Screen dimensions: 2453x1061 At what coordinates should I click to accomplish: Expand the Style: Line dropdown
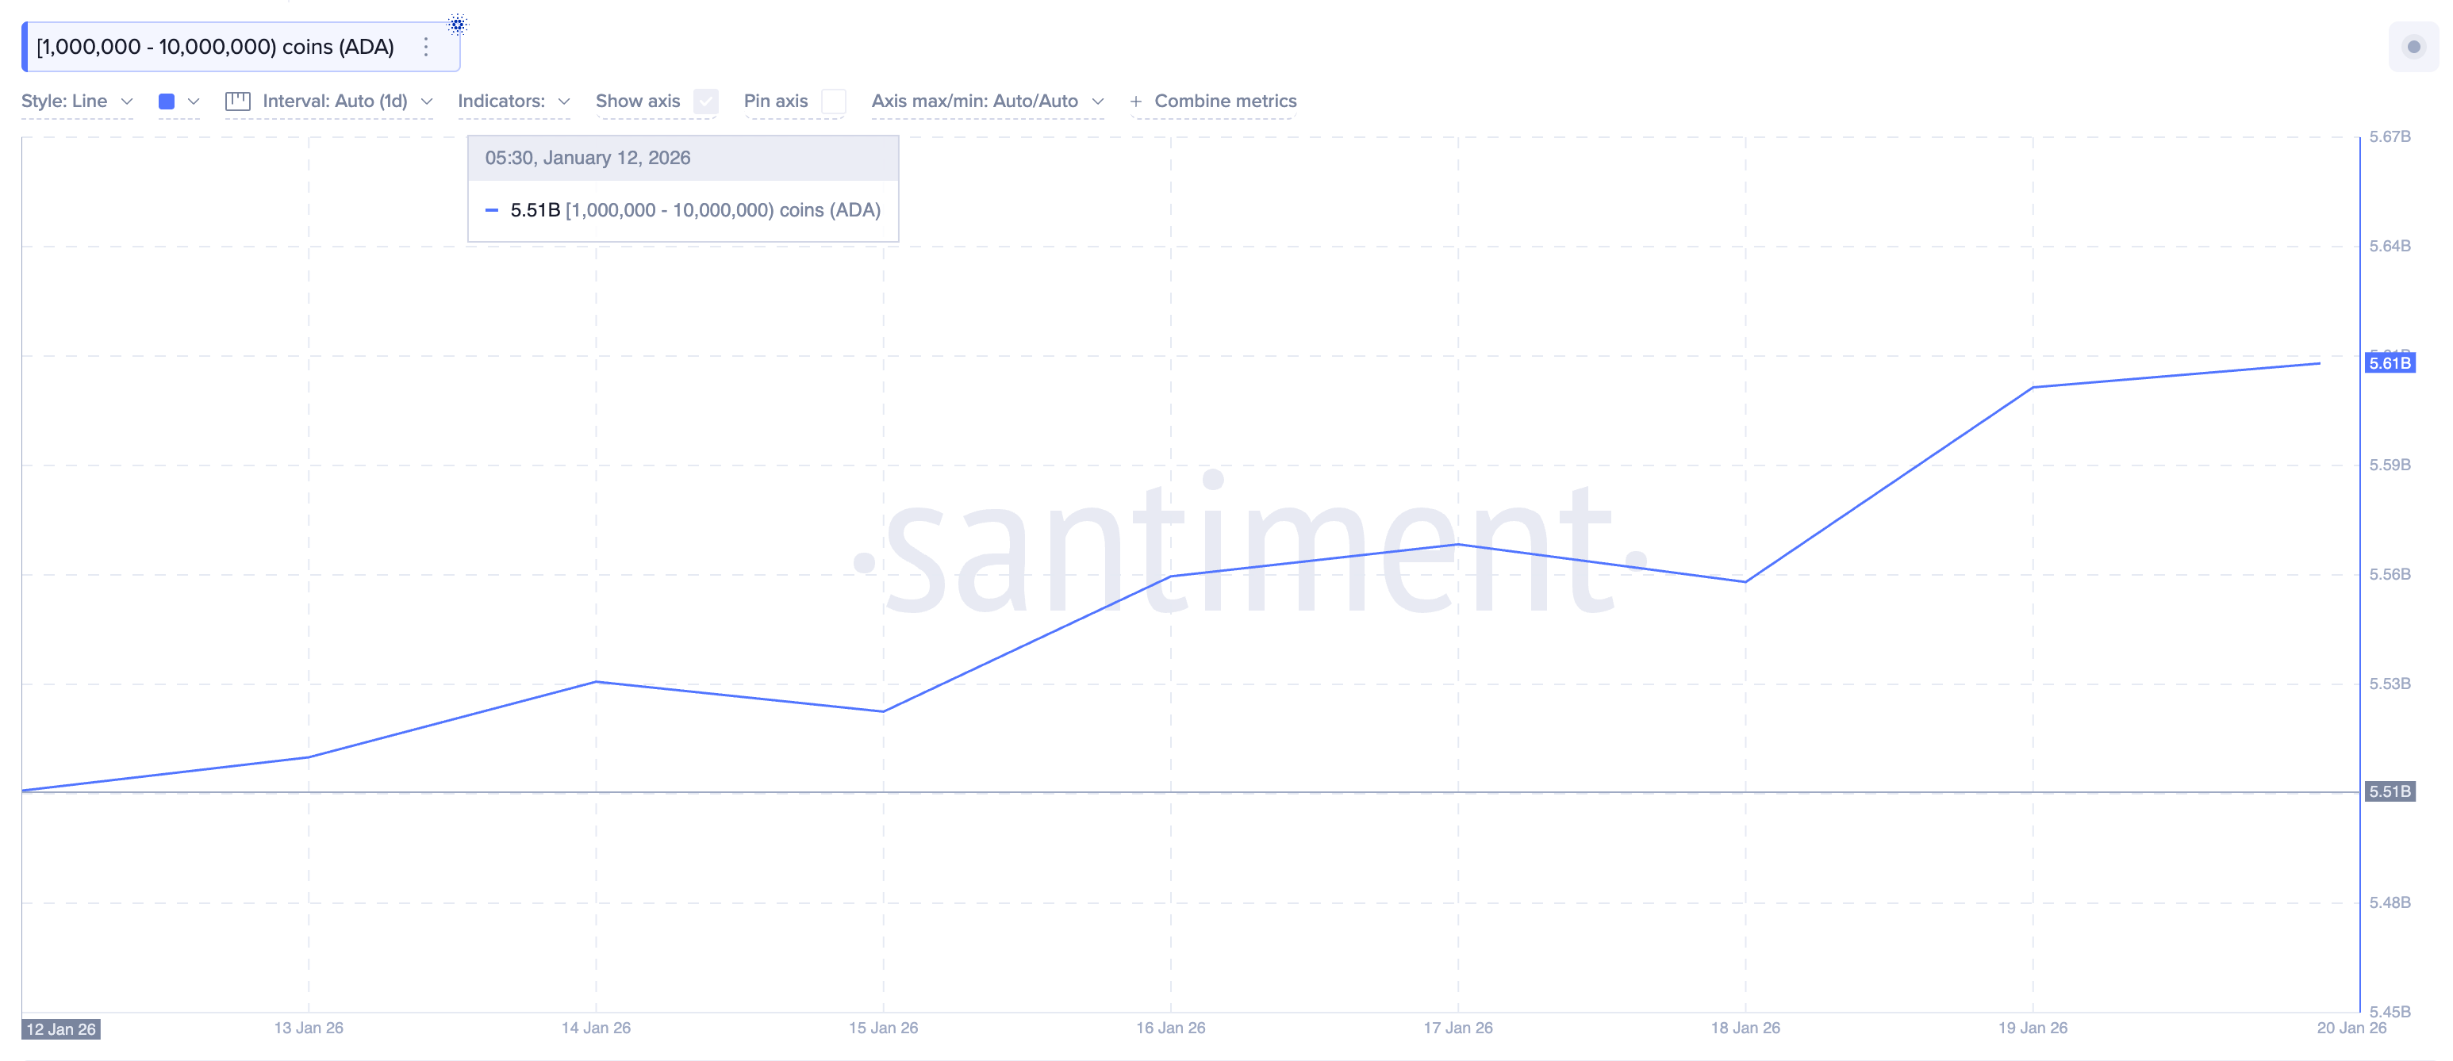click(76, 101)
